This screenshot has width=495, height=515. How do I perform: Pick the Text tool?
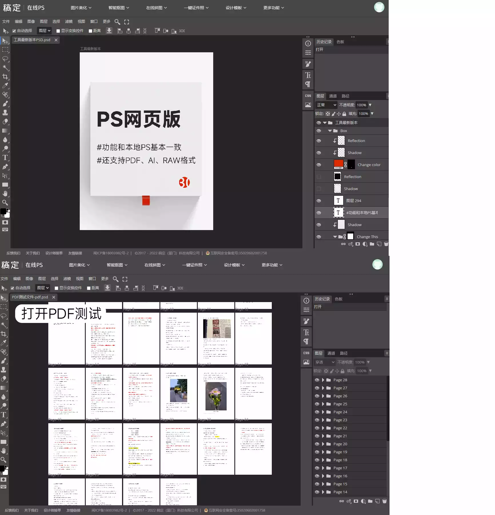point(5,157)
